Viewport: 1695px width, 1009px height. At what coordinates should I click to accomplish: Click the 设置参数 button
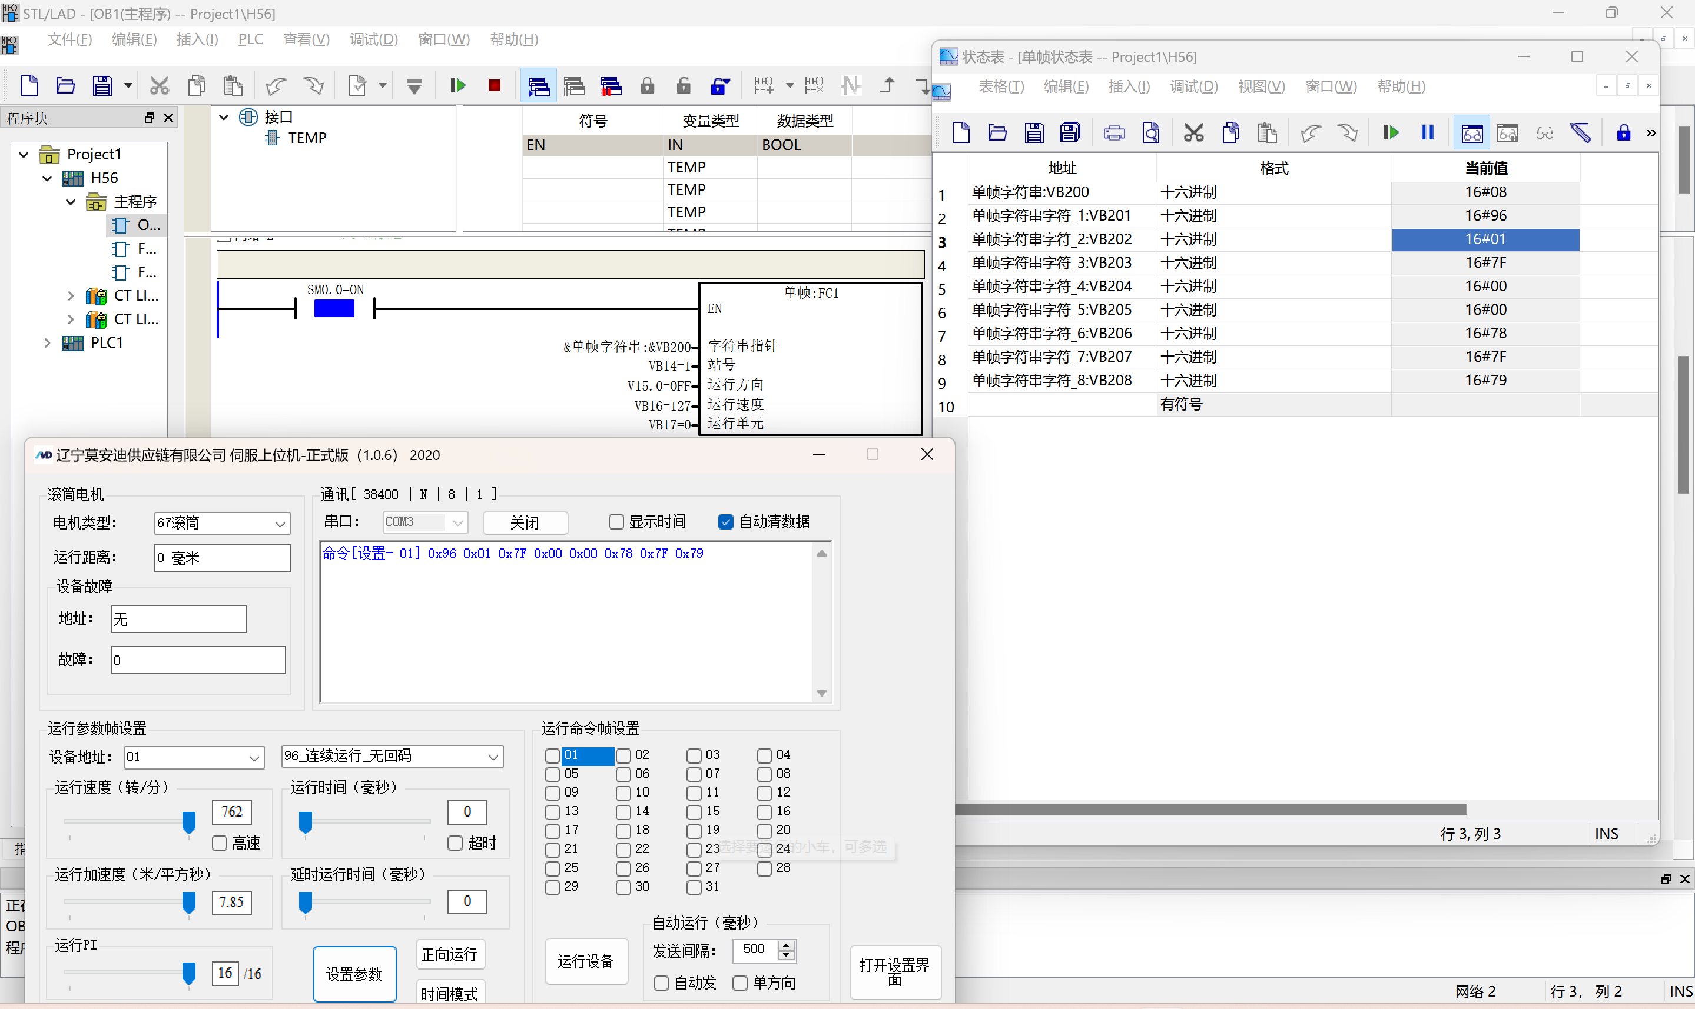point(354,974)
